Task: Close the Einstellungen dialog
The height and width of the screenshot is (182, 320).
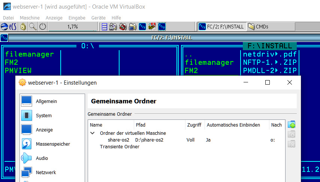Action: click(x=290, y=82)
